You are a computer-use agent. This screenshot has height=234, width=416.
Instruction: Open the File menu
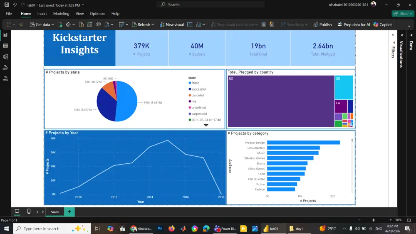pyautogui.click(x=9, y=14)
